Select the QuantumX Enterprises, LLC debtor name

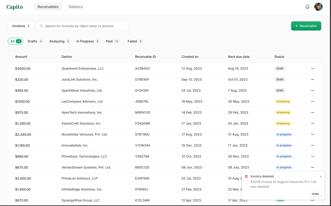tap(82, 68)
